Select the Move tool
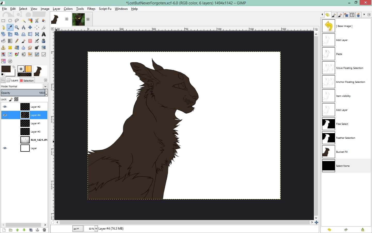This screenshot has width=372, height=233. click(30, 27)
